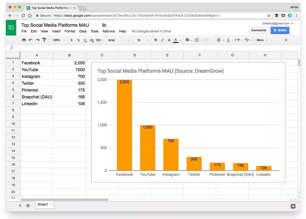Click the Redo arrow icon
The image size is (306, 219).
(37, 40)
